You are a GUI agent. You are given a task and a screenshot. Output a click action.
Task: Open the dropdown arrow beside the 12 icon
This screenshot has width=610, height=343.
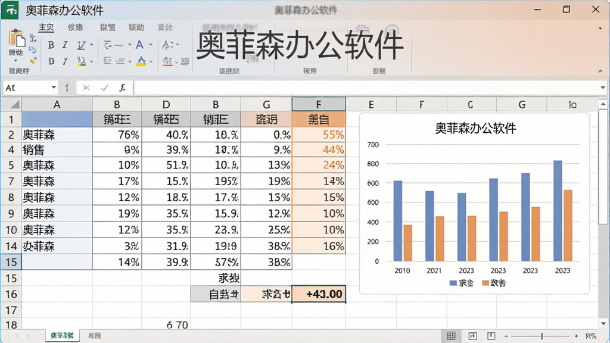point(92,61)
